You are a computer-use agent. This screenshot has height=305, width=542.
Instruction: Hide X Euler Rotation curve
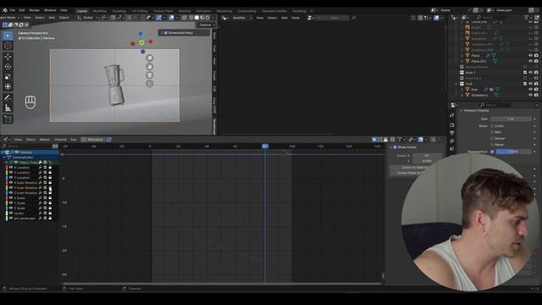pyautogui.click(x=11, y=183)
